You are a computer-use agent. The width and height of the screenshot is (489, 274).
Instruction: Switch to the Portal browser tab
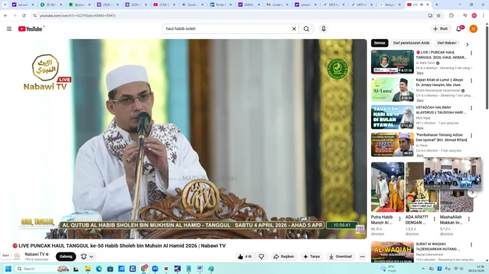tap(221, 5)
